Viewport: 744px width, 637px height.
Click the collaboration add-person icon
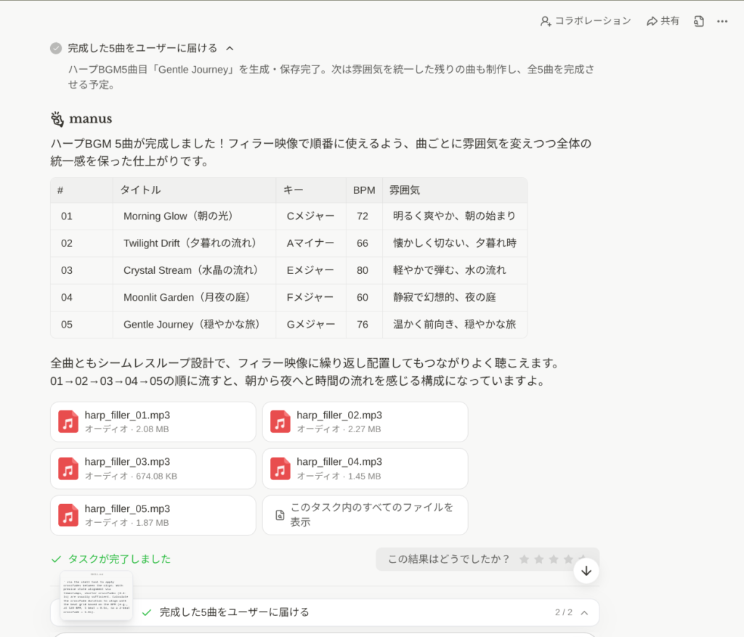tap(546, 21)
